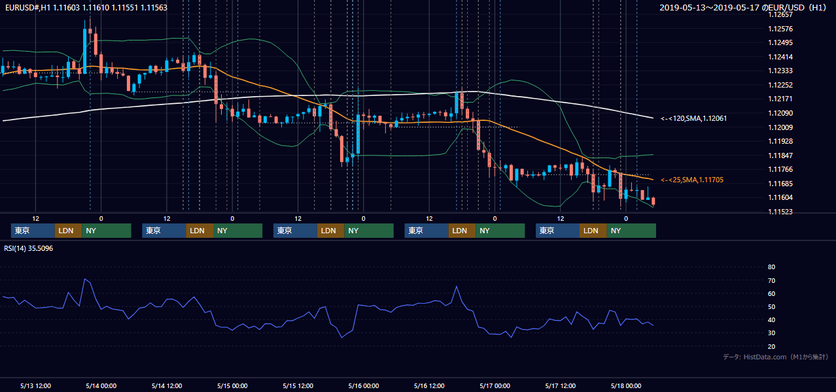Click price axis label 1.12657
This screenshot has width=836, height=392.
(x=780, y=14)
